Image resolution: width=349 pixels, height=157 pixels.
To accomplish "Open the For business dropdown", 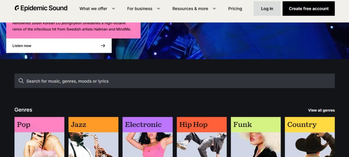I will pyautogui.click(x=143, y=9).
